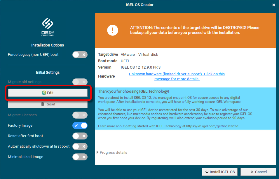Click the Installation Options heading
Image resolution: width=279 pixels, height=179 pixels.
click(48, 45)
